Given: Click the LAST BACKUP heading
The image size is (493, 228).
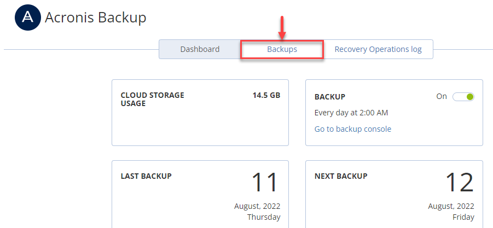Looking at the screenshot, I should 146,176.
